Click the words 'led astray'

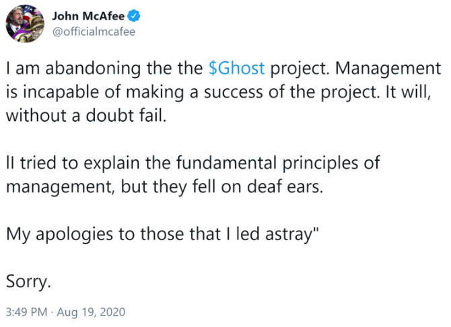(x=274, y=234)
